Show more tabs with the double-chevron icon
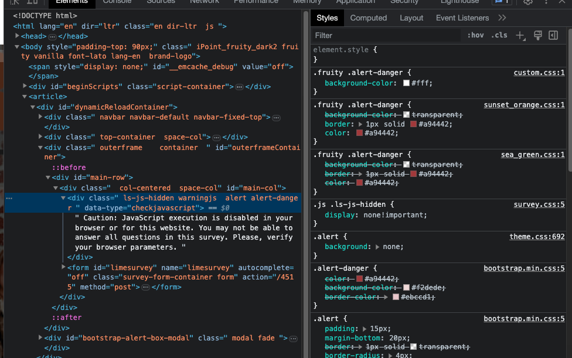The height and width of the screenshot is (358, 572). click(x=502, y=18)
